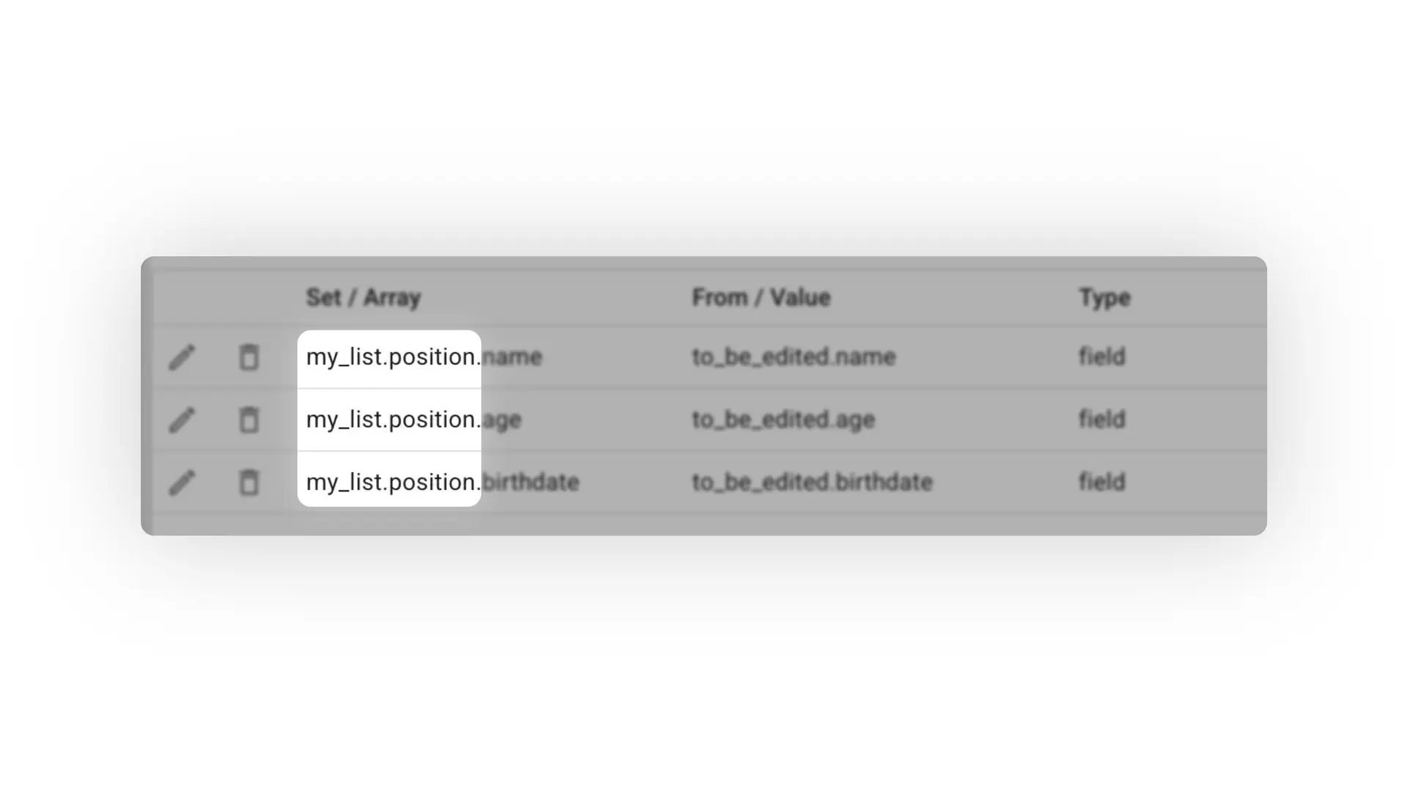
Task: Select the to_be_edited.birthdate value
Action: [813, 483]
